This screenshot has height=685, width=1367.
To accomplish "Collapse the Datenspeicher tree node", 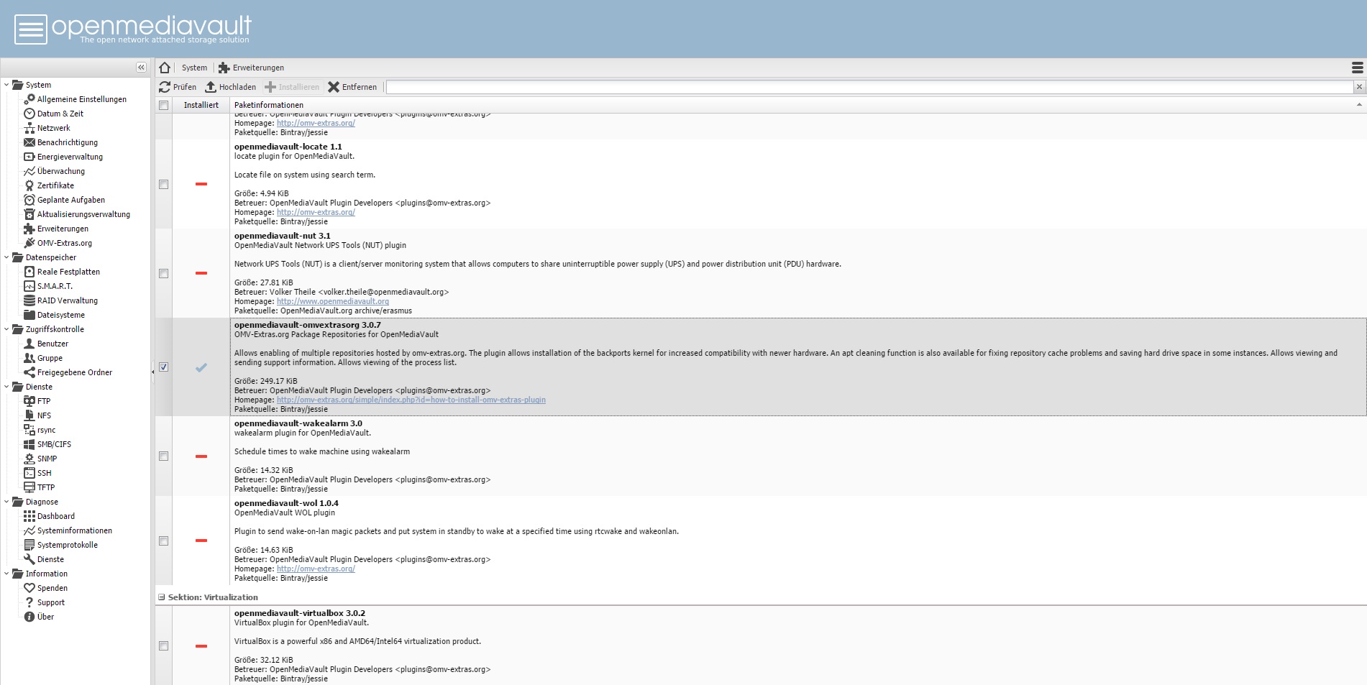I will pyautogui.click(x=6, y=257).
